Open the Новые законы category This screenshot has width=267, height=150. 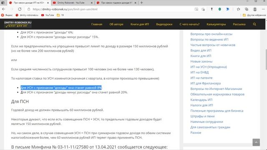pos(201,61)
